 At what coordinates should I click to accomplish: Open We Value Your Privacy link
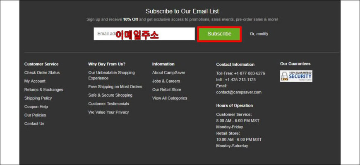(108, 112)
